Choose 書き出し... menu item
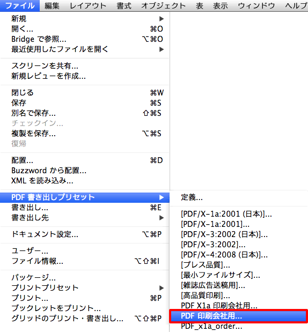The image size is (308, 332). point(85,208)
